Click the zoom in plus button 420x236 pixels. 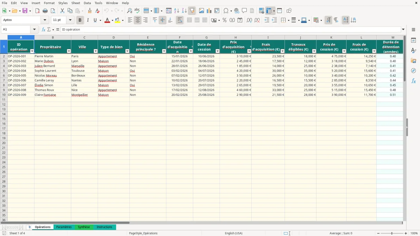point(406,233)
